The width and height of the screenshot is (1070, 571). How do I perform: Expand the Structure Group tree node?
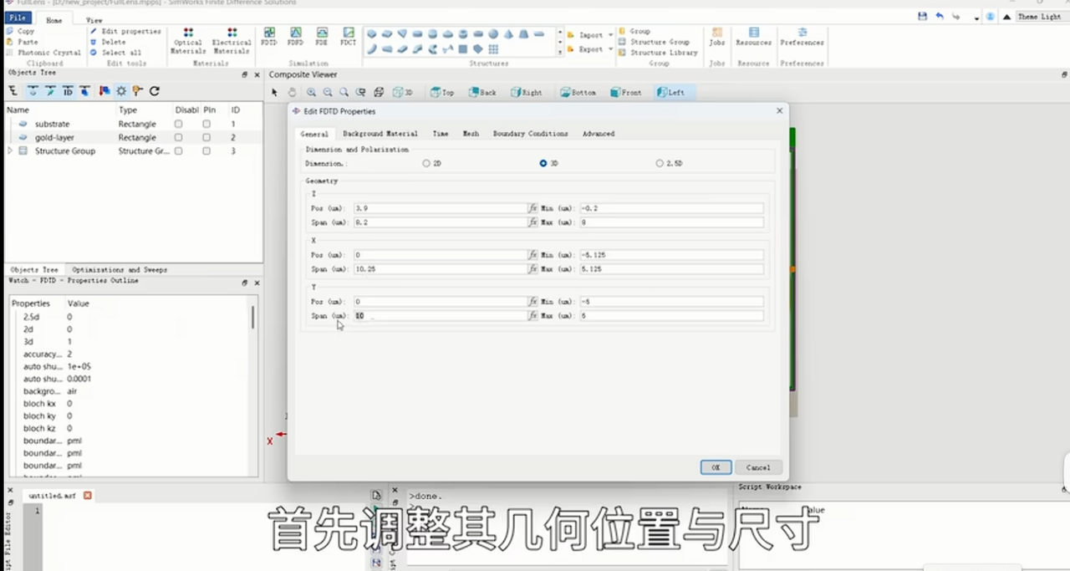[x=10, y=151]
